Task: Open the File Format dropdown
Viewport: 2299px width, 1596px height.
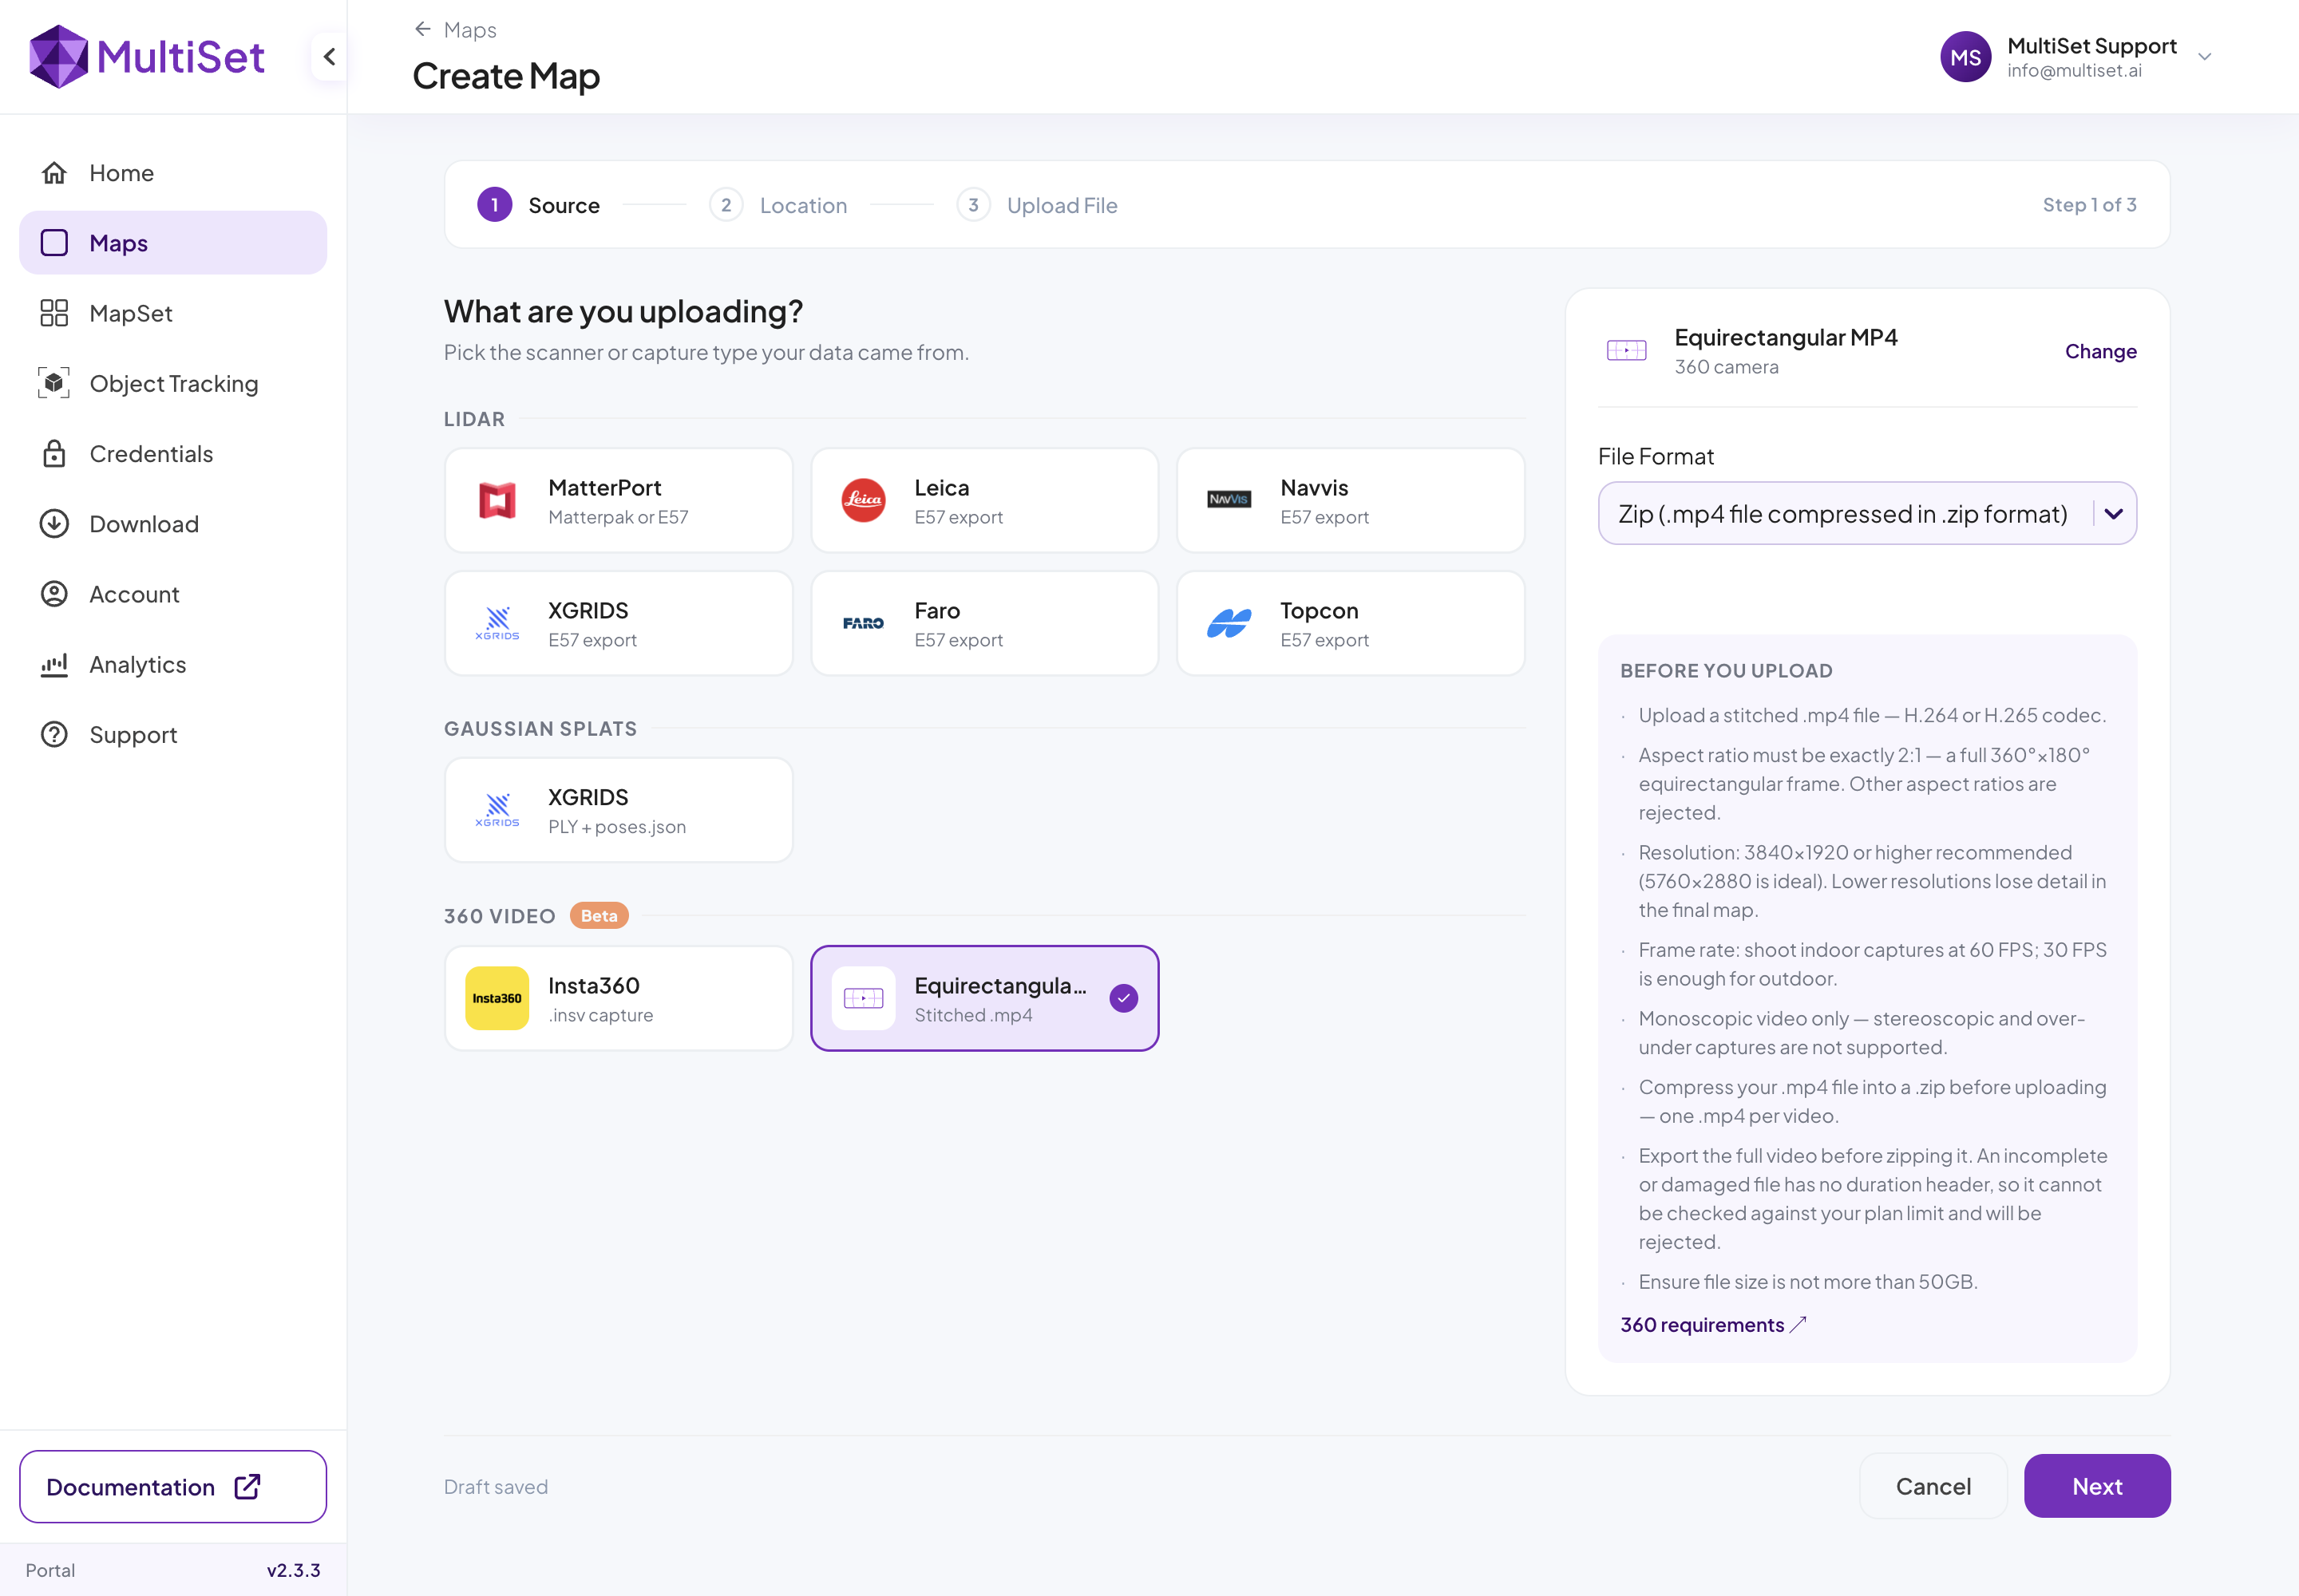Action: (x=1867, y=514)
